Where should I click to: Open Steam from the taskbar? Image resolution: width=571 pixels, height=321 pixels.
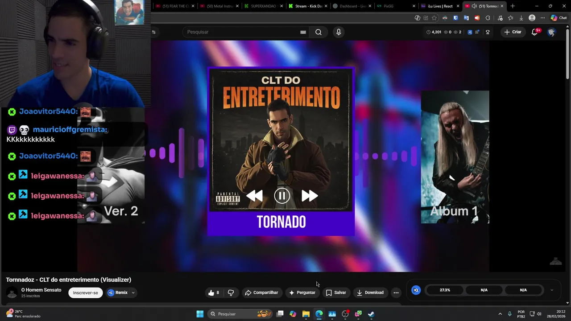point(371,314)
